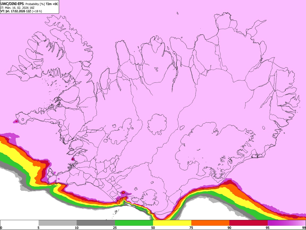Viewport: 306px width, 230px height.
Task: Click the white 0-5 legend swatch
Action: (x=19, y=223)
